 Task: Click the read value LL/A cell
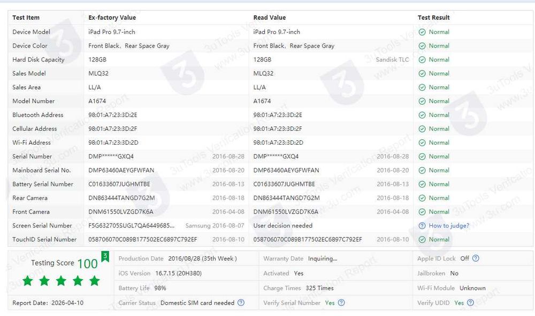(259, 88)
